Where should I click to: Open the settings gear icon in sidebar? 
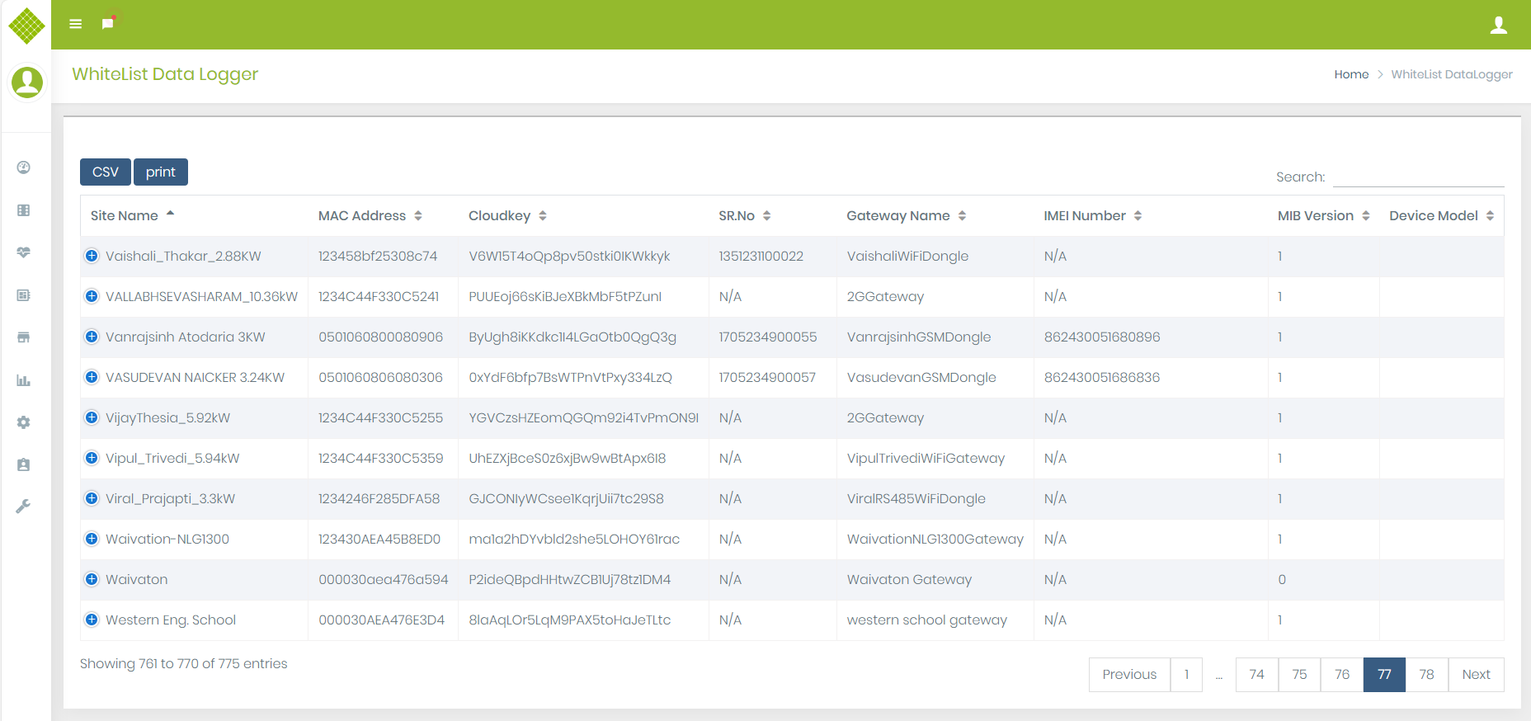pyautogui.click(x=24, y=422)
